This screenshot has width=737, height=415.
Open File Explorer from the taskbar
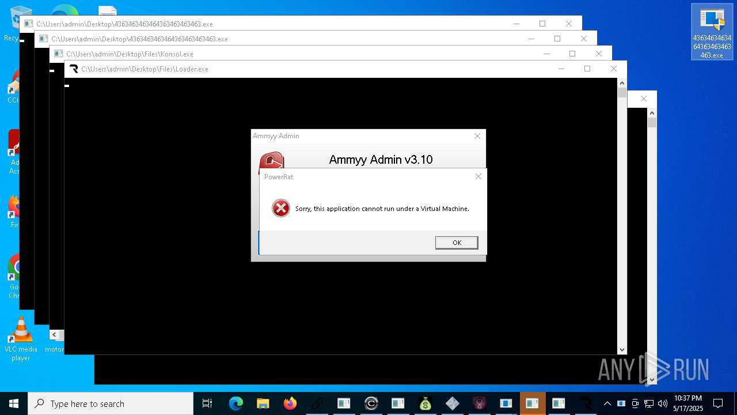(263, 403)
